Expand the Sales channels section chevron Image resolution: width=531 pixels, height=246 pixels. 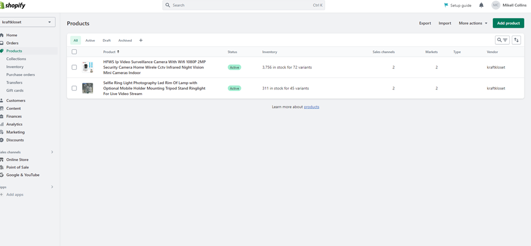click(52, 152)
